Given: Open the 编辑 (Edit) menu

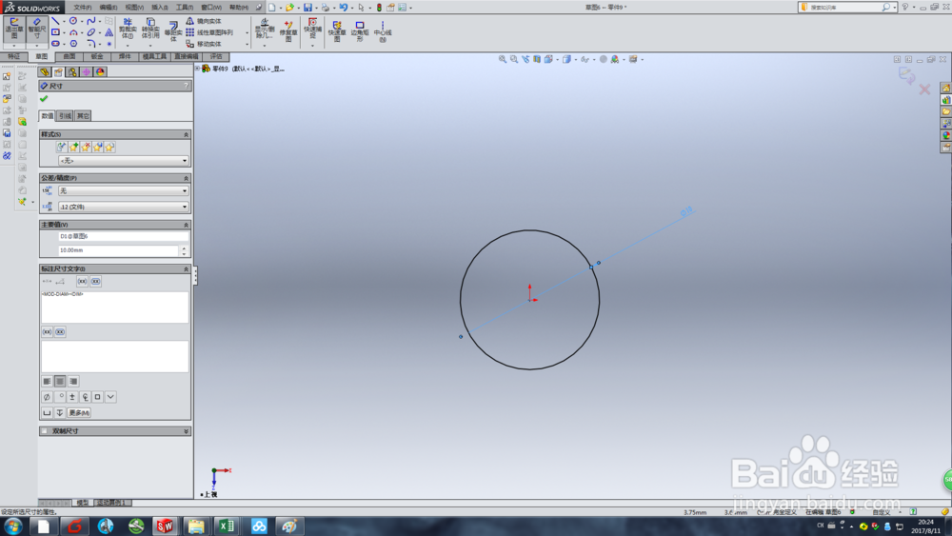Looking at the screenshot, I should point(109,8).
